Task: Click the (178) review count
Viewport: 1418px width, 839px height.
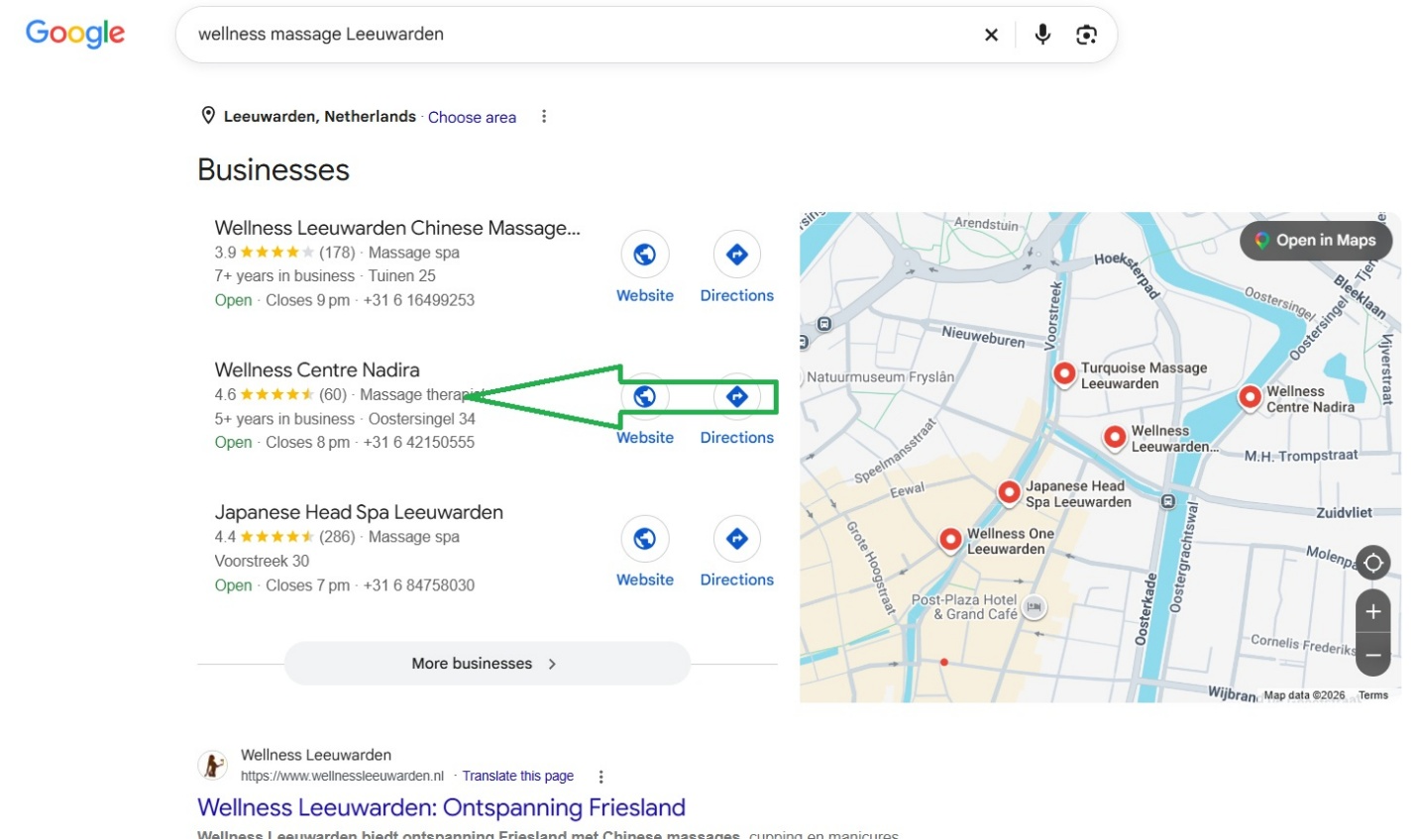Action: [x=337, y=253]
